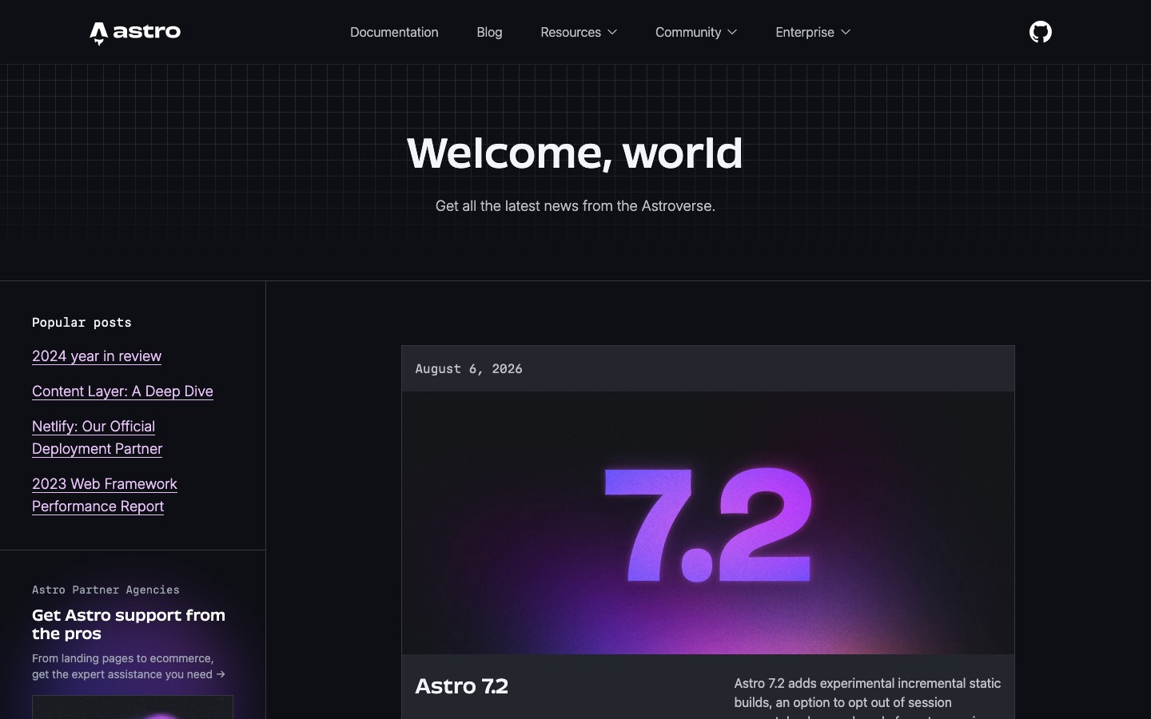Click the August 6, 2026 date
Image resolution: width=1151 pixels, height=719 pixels.
[x=468, y=368]
